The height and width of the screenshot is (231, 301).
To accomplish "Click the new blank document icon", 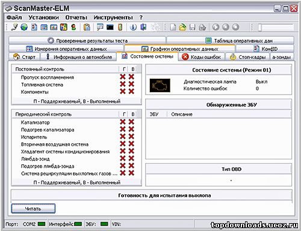I will coord(173,27).
